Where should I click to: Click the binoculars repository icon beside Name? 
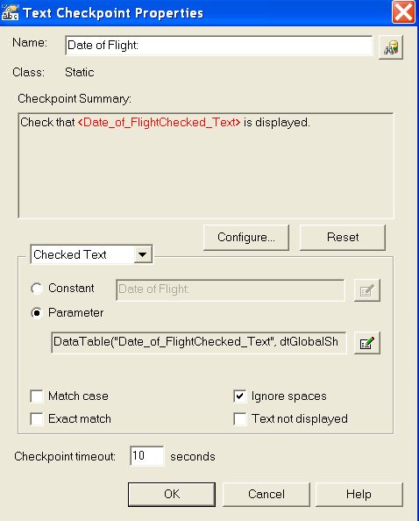391,47
